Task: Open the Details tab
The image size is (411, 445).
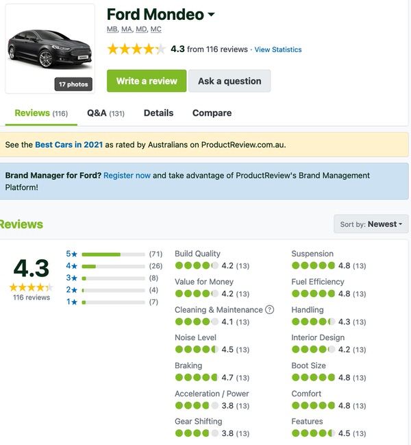Action: click(158, 113)
